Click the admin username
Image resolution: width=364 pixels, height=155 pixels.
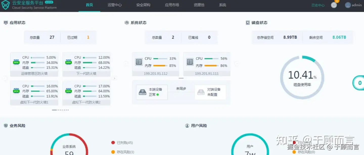click(x=357, y=5)
